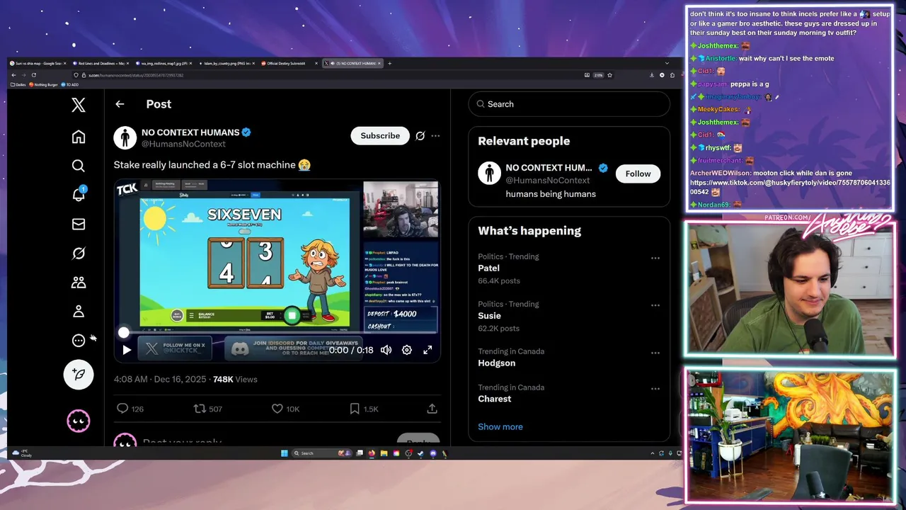Click the browser back arrow
Screen dimensions: 906x510
(13, 74)
